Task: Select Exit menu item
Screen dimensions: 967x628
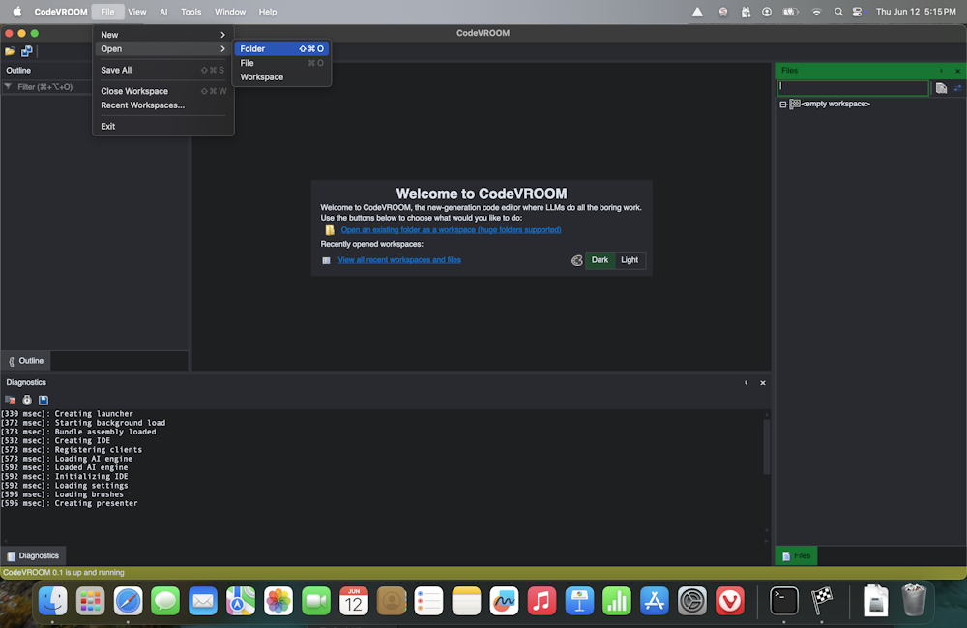Action: coord(162,126)
